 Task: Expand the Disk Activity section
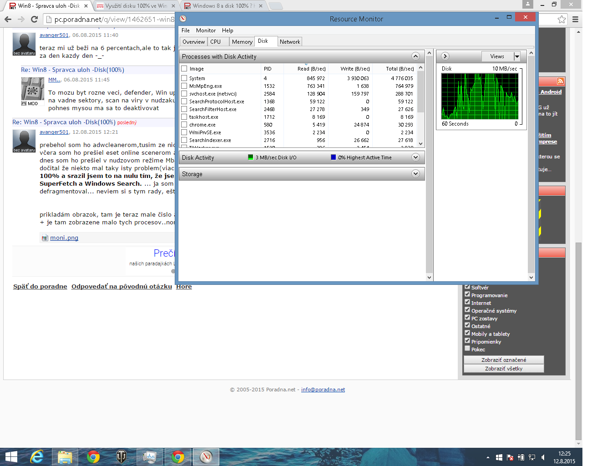pos(415,157)
